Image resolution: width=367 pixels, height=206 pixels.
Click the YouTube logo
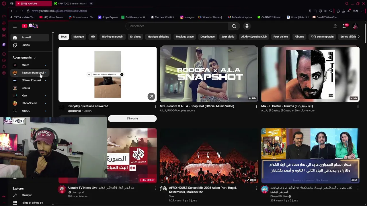[x=30, y=26]
